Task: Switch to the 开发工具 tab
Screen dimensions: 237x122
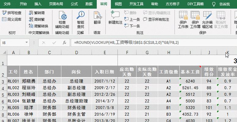Action: tap(136, 4)
